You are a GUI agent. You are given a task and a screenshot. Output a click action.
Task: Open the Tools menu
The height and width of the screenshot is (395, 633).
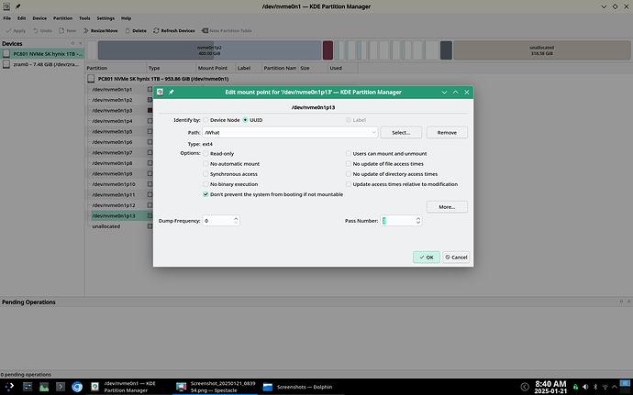pyautogui.click(x=84, y=18)
